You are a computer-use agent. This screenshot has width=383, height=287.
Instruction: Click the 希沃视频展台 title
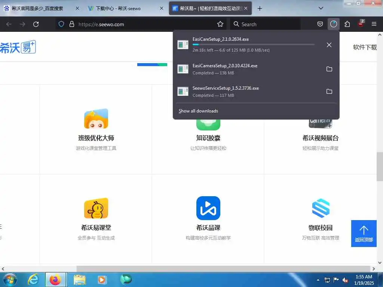pos(321,138)
